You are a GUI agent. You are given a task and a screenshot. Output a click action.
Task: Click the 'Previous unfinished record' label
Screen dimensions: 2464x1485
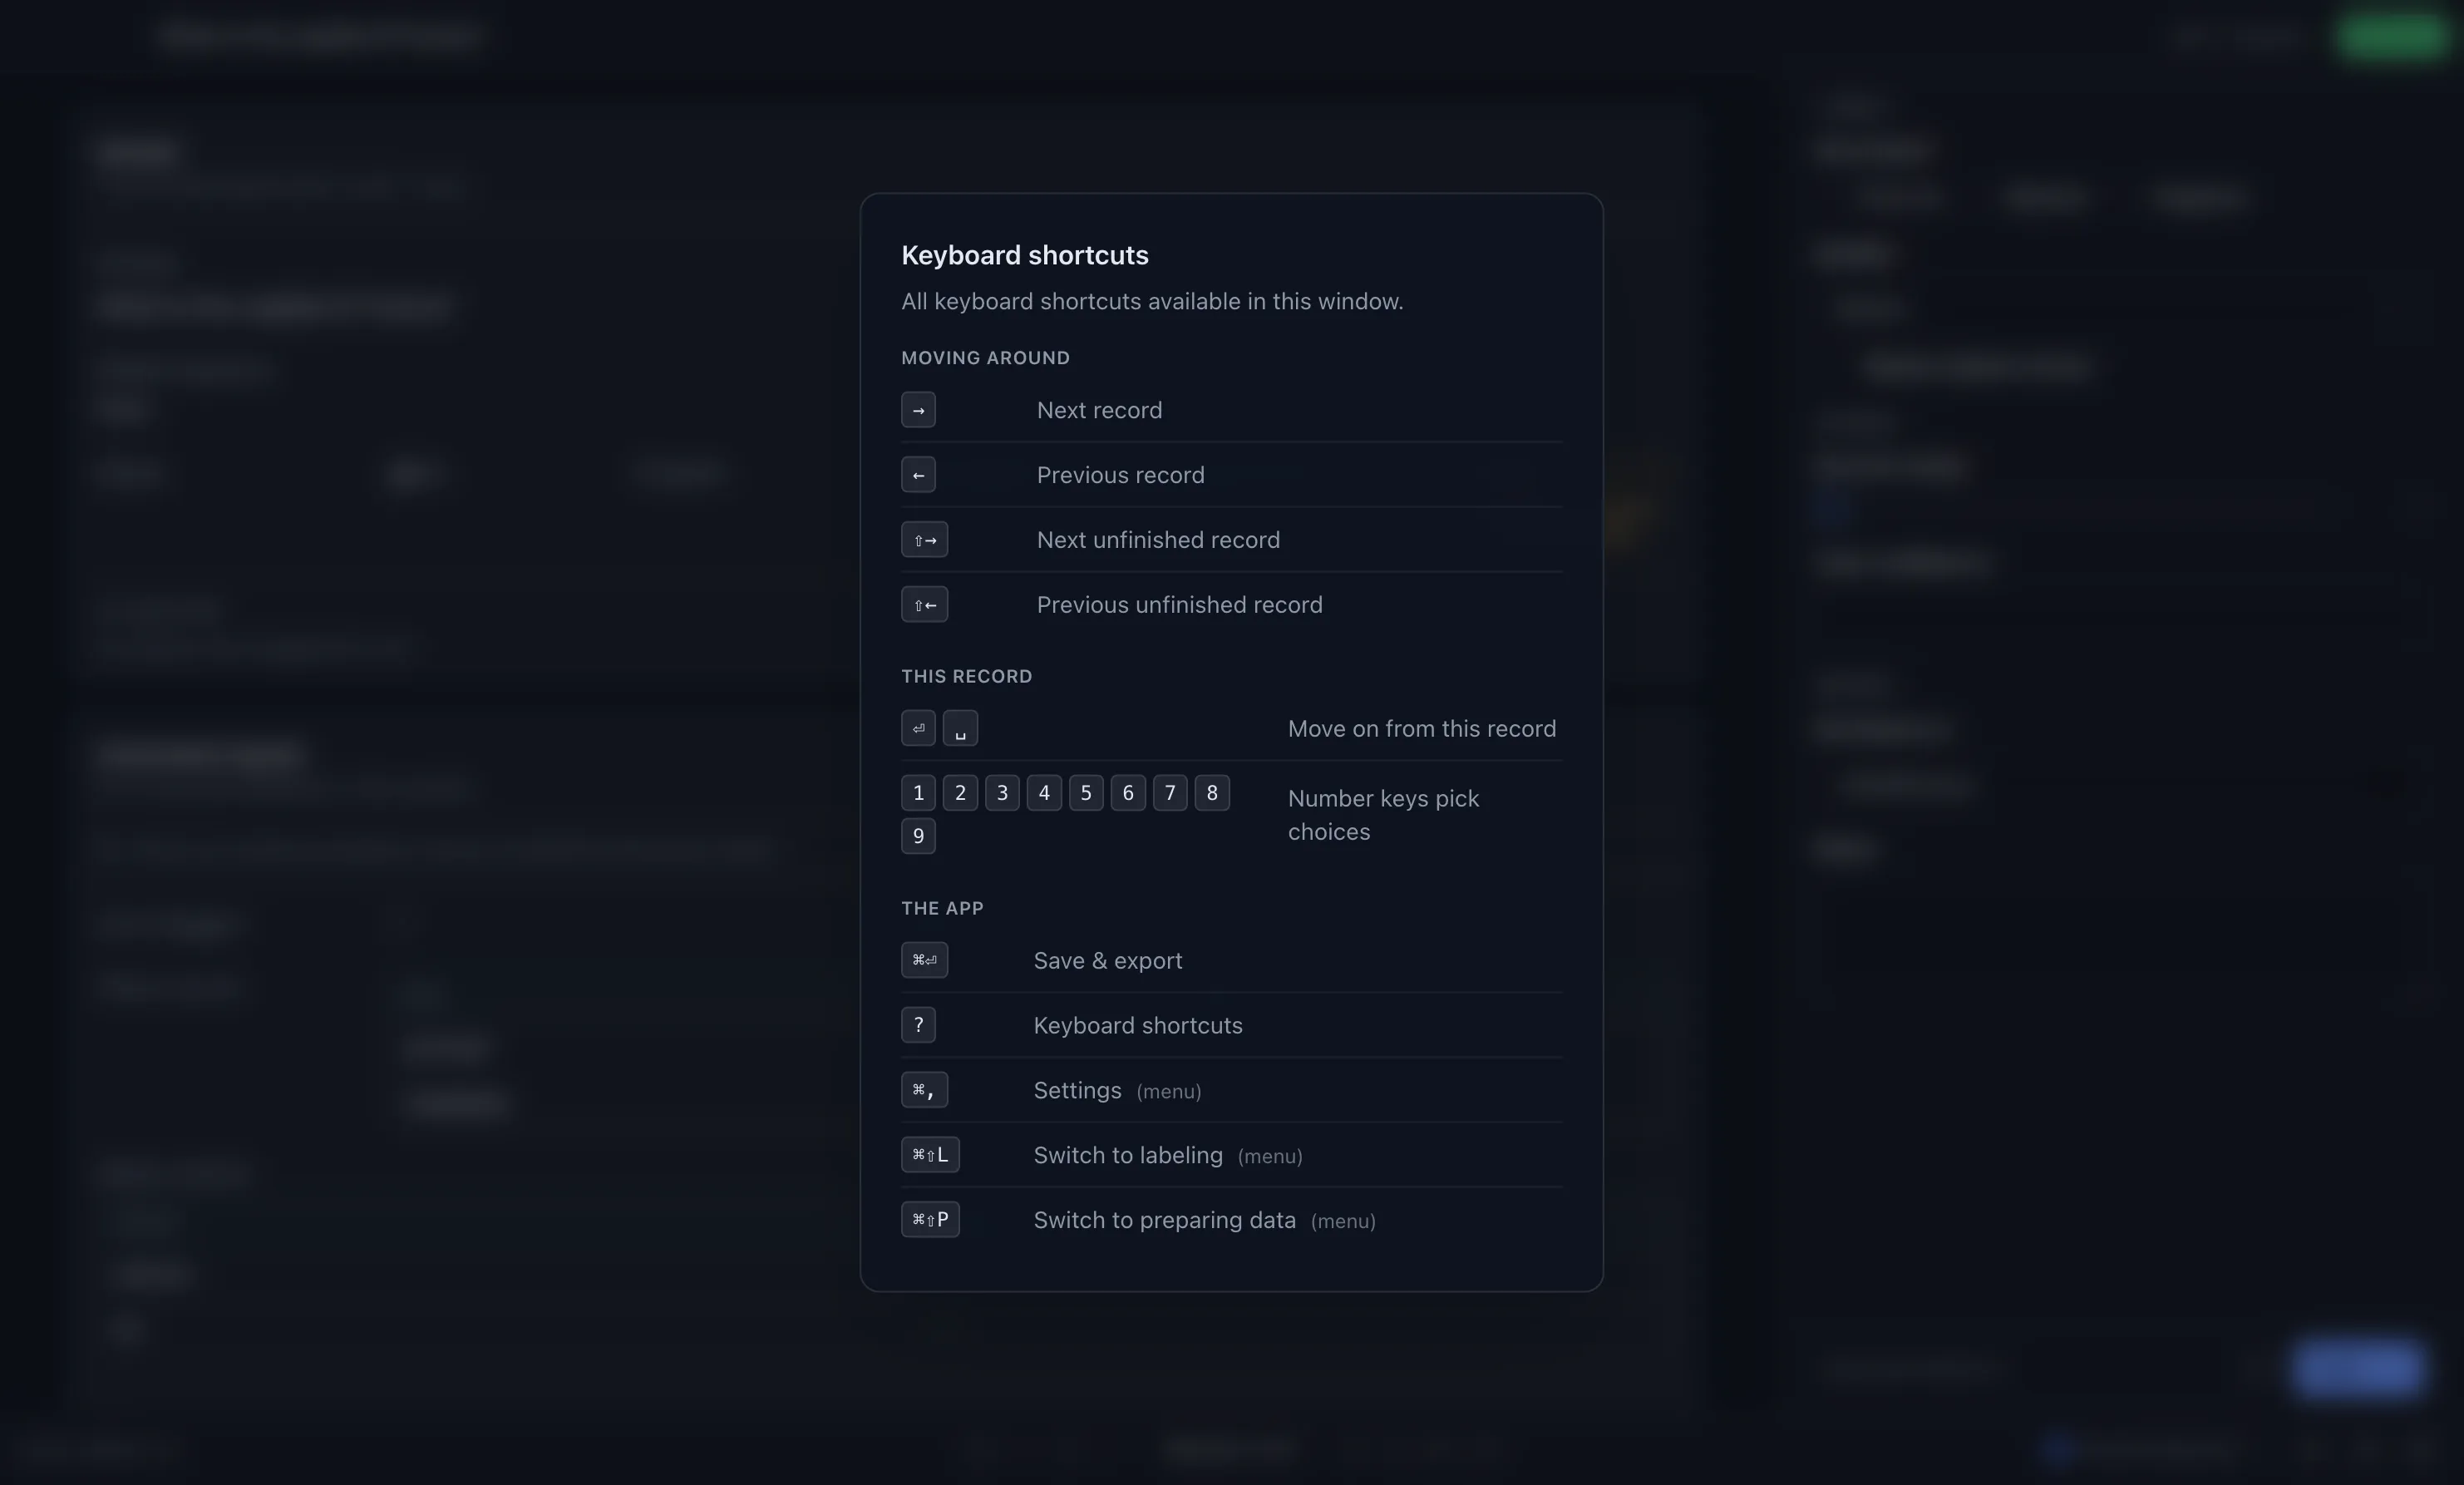point(1179,605)
